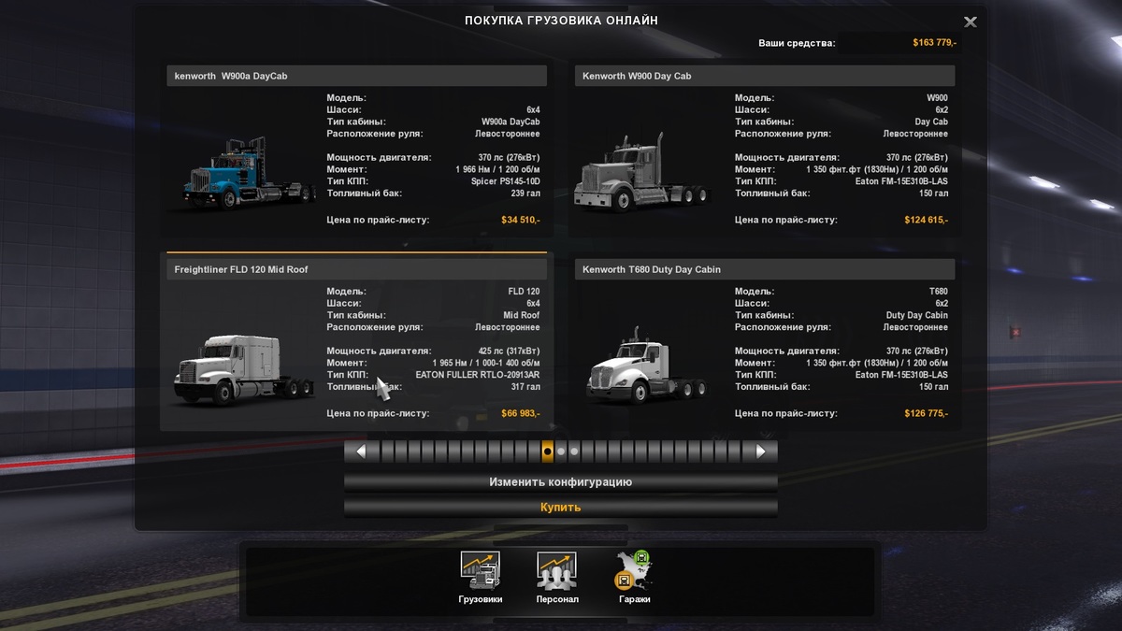Select the Kenworth W900 Day Cab truck image
The width and height of the screenshot is (1122, 631).
[641, 171]
